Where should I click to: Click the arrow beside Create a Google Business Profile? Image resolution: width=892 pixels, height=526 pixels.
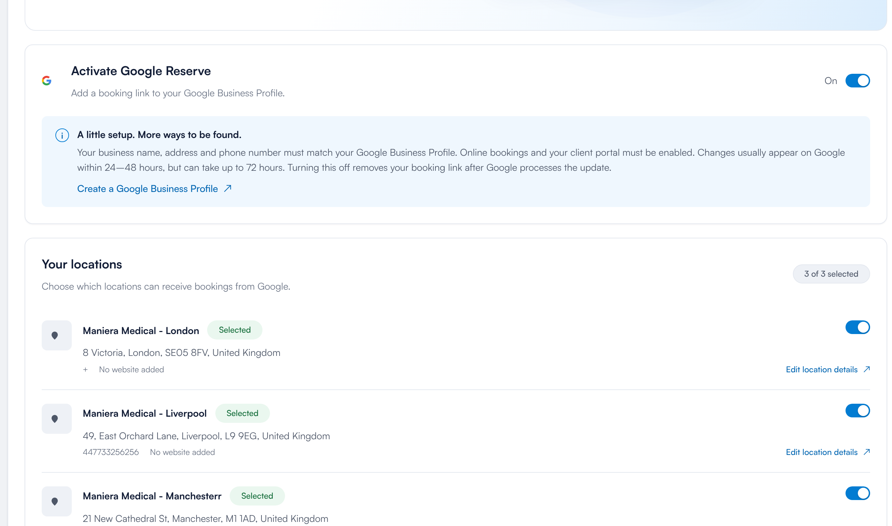point(228,189)
